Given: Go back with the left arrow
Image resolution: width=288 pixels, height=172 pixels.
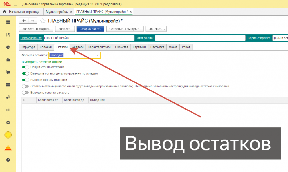Looking at the screenshot, I should (24, 21).
